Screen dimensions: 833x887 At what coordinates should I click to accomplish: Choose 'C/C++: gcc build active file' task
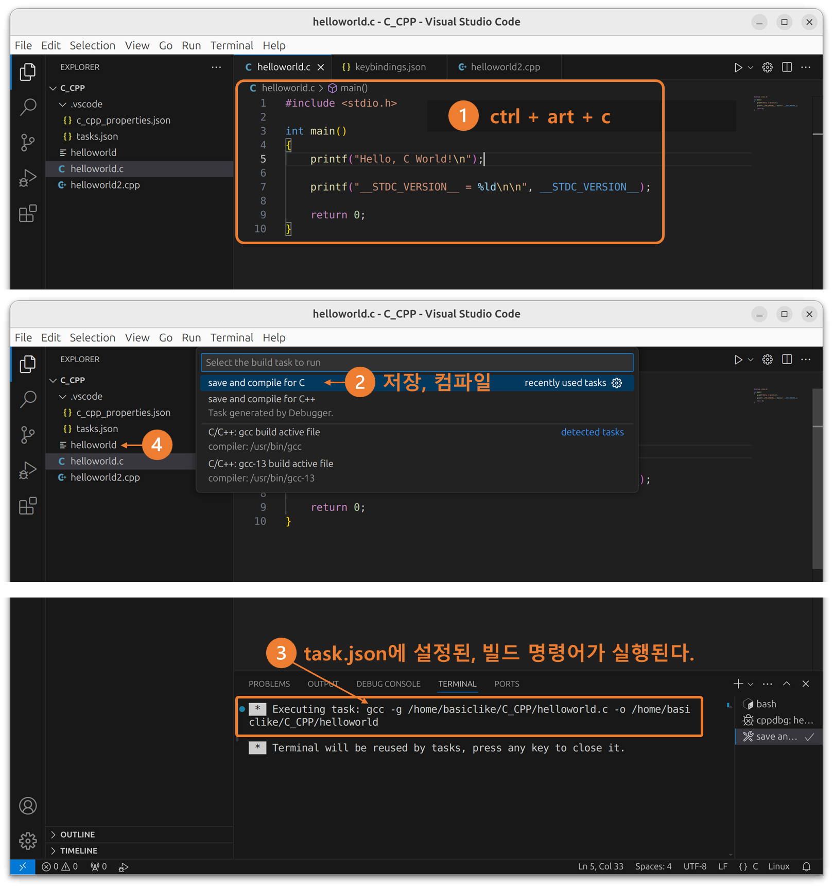(417, 439)
